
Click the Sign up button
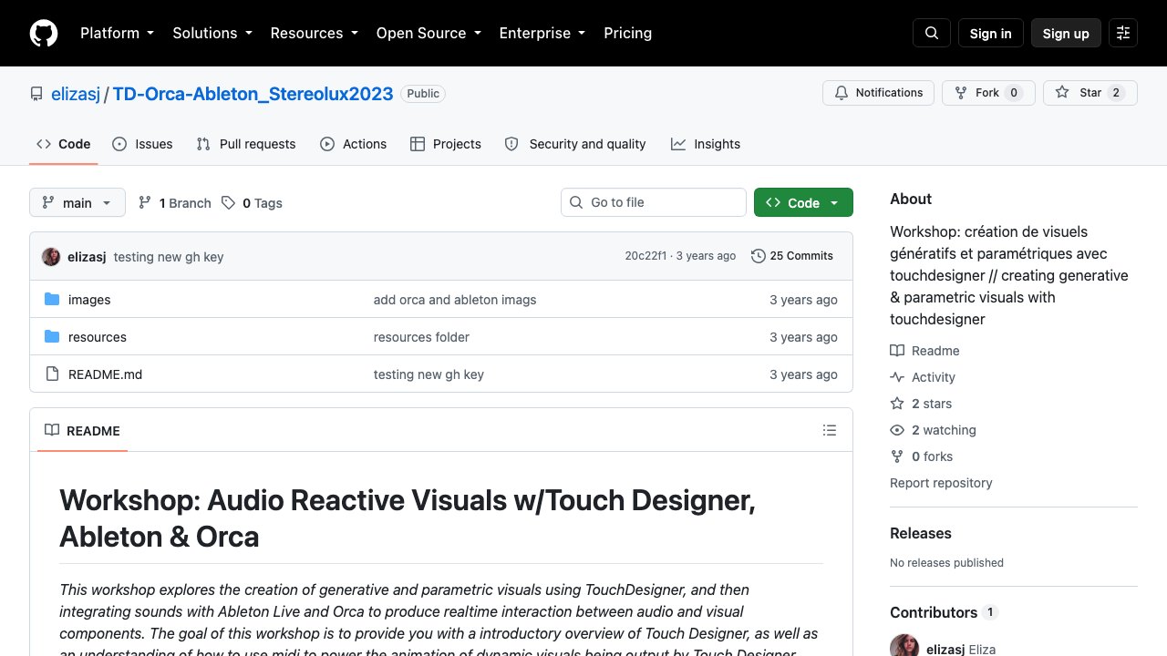tap(1066, 33)
